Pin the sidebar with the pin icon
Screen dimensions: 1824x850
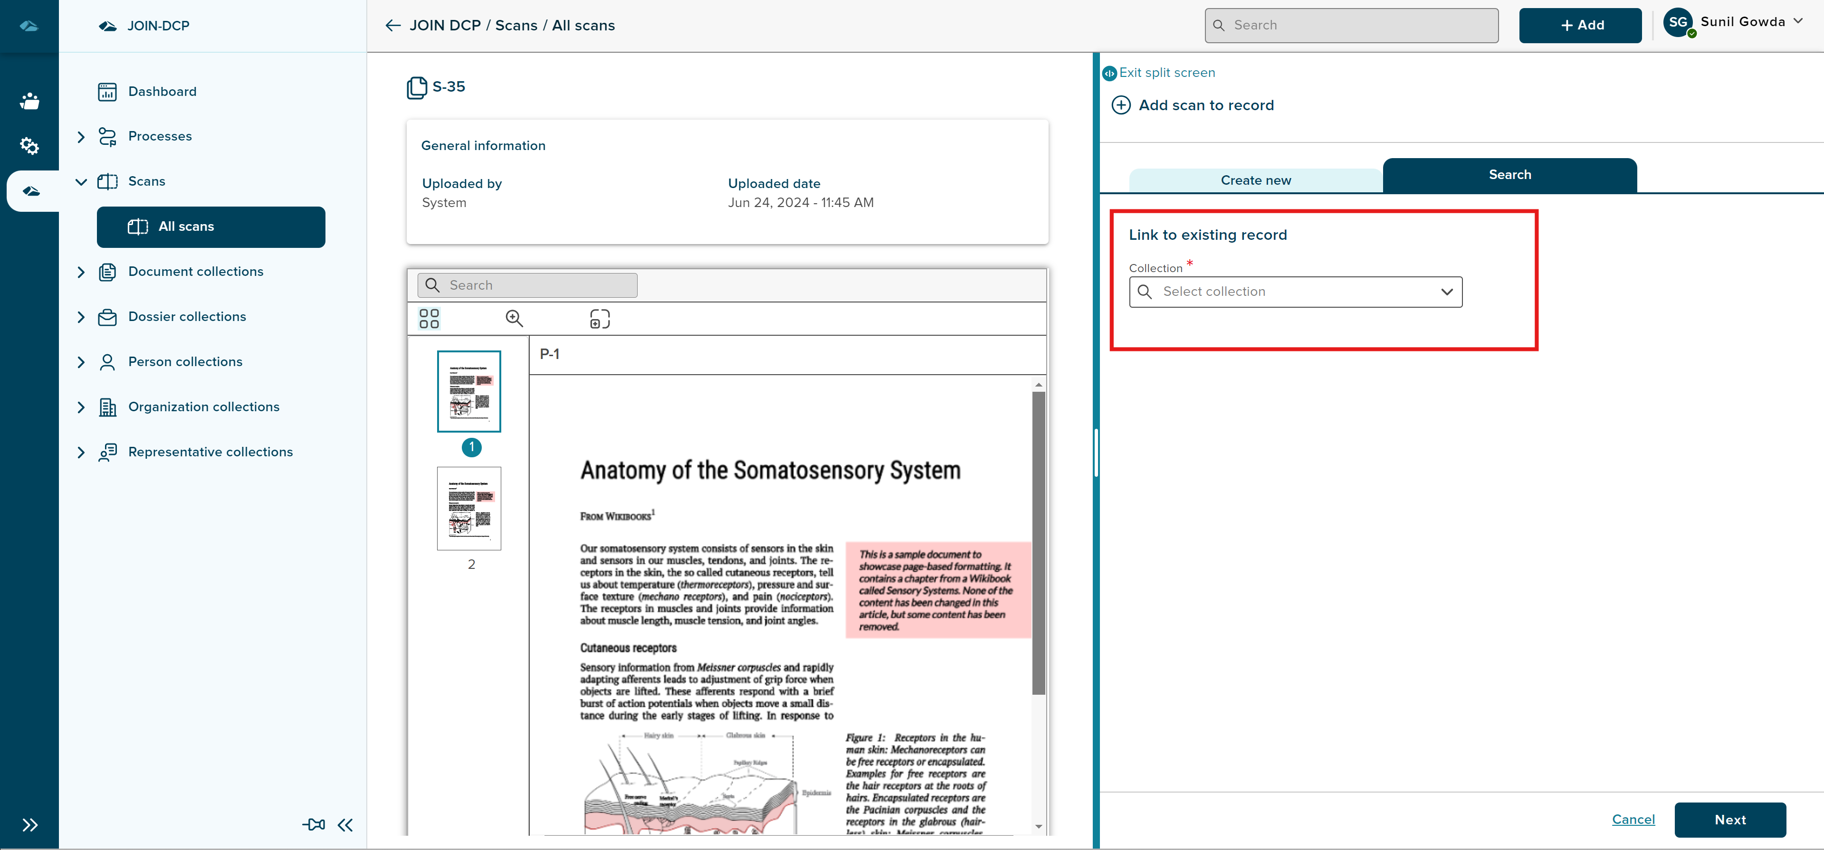(314, 824)
